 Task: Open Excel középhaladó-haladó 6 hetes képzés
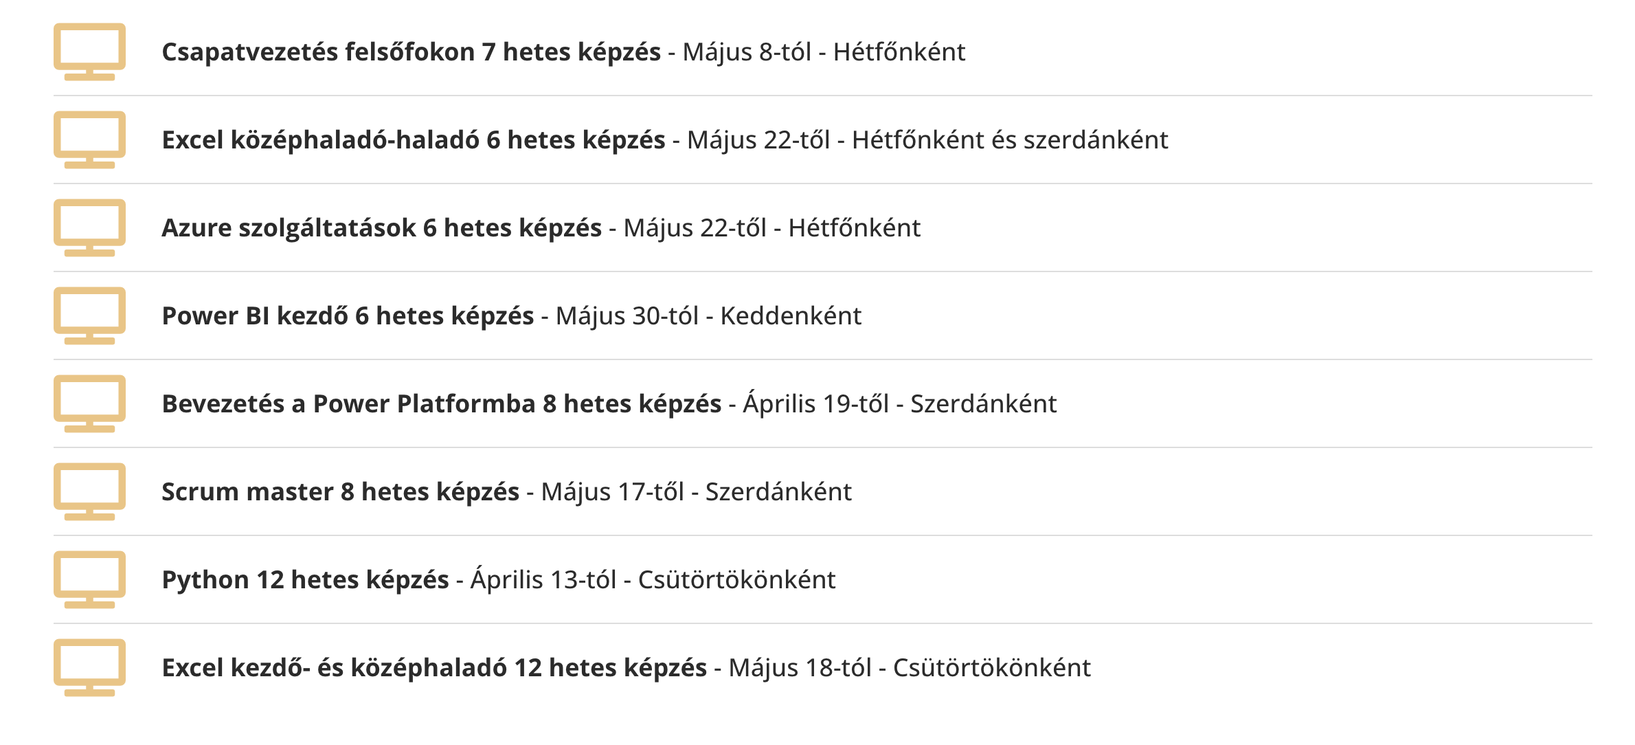pyautogui.click(x=413, y=140)
